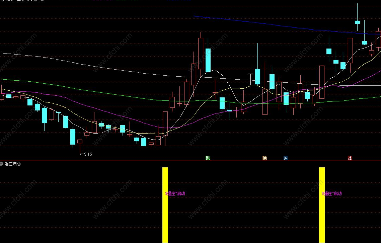
Task: Select the first yellow 强庄启动 signal bar
Action: tap(165, 205)
